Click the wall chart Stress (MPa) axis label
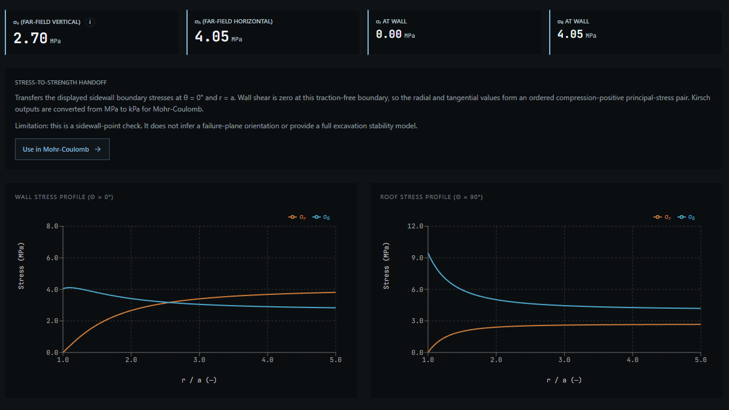Viewport: 729px width, 410px height. (22, 266)
